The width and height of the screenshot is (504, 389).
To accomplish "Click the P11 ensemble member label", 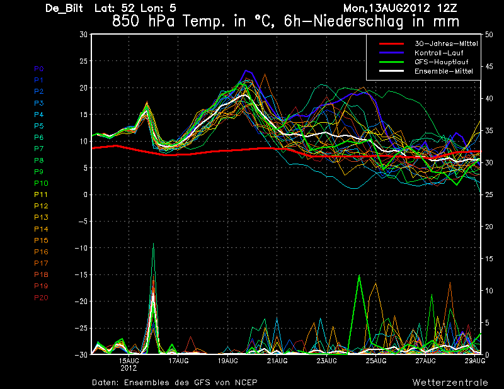I will coord(41,194).
